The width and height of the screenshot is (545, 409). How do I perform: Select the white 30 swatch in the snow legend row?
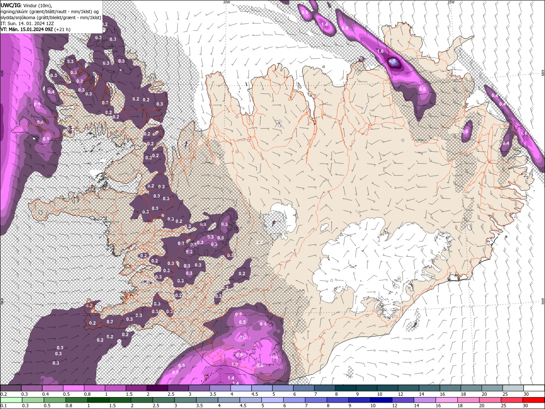coord(533,388)
